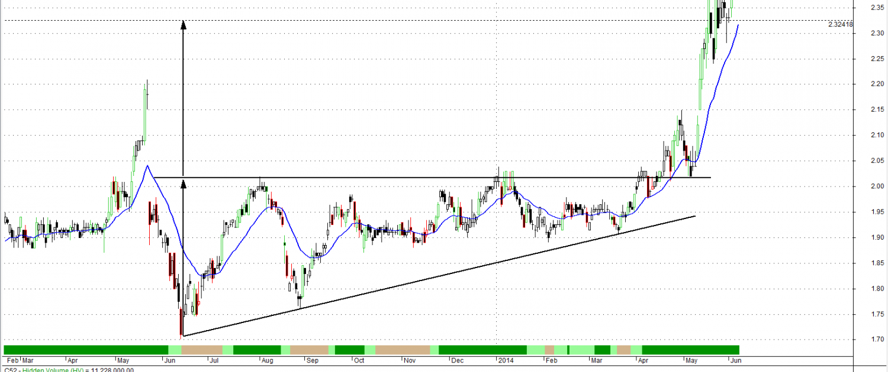This screenshot has height=372, width=888.
Task: Click the lower arrowhead at the resistance line
Action: click(x=183, y=184)
